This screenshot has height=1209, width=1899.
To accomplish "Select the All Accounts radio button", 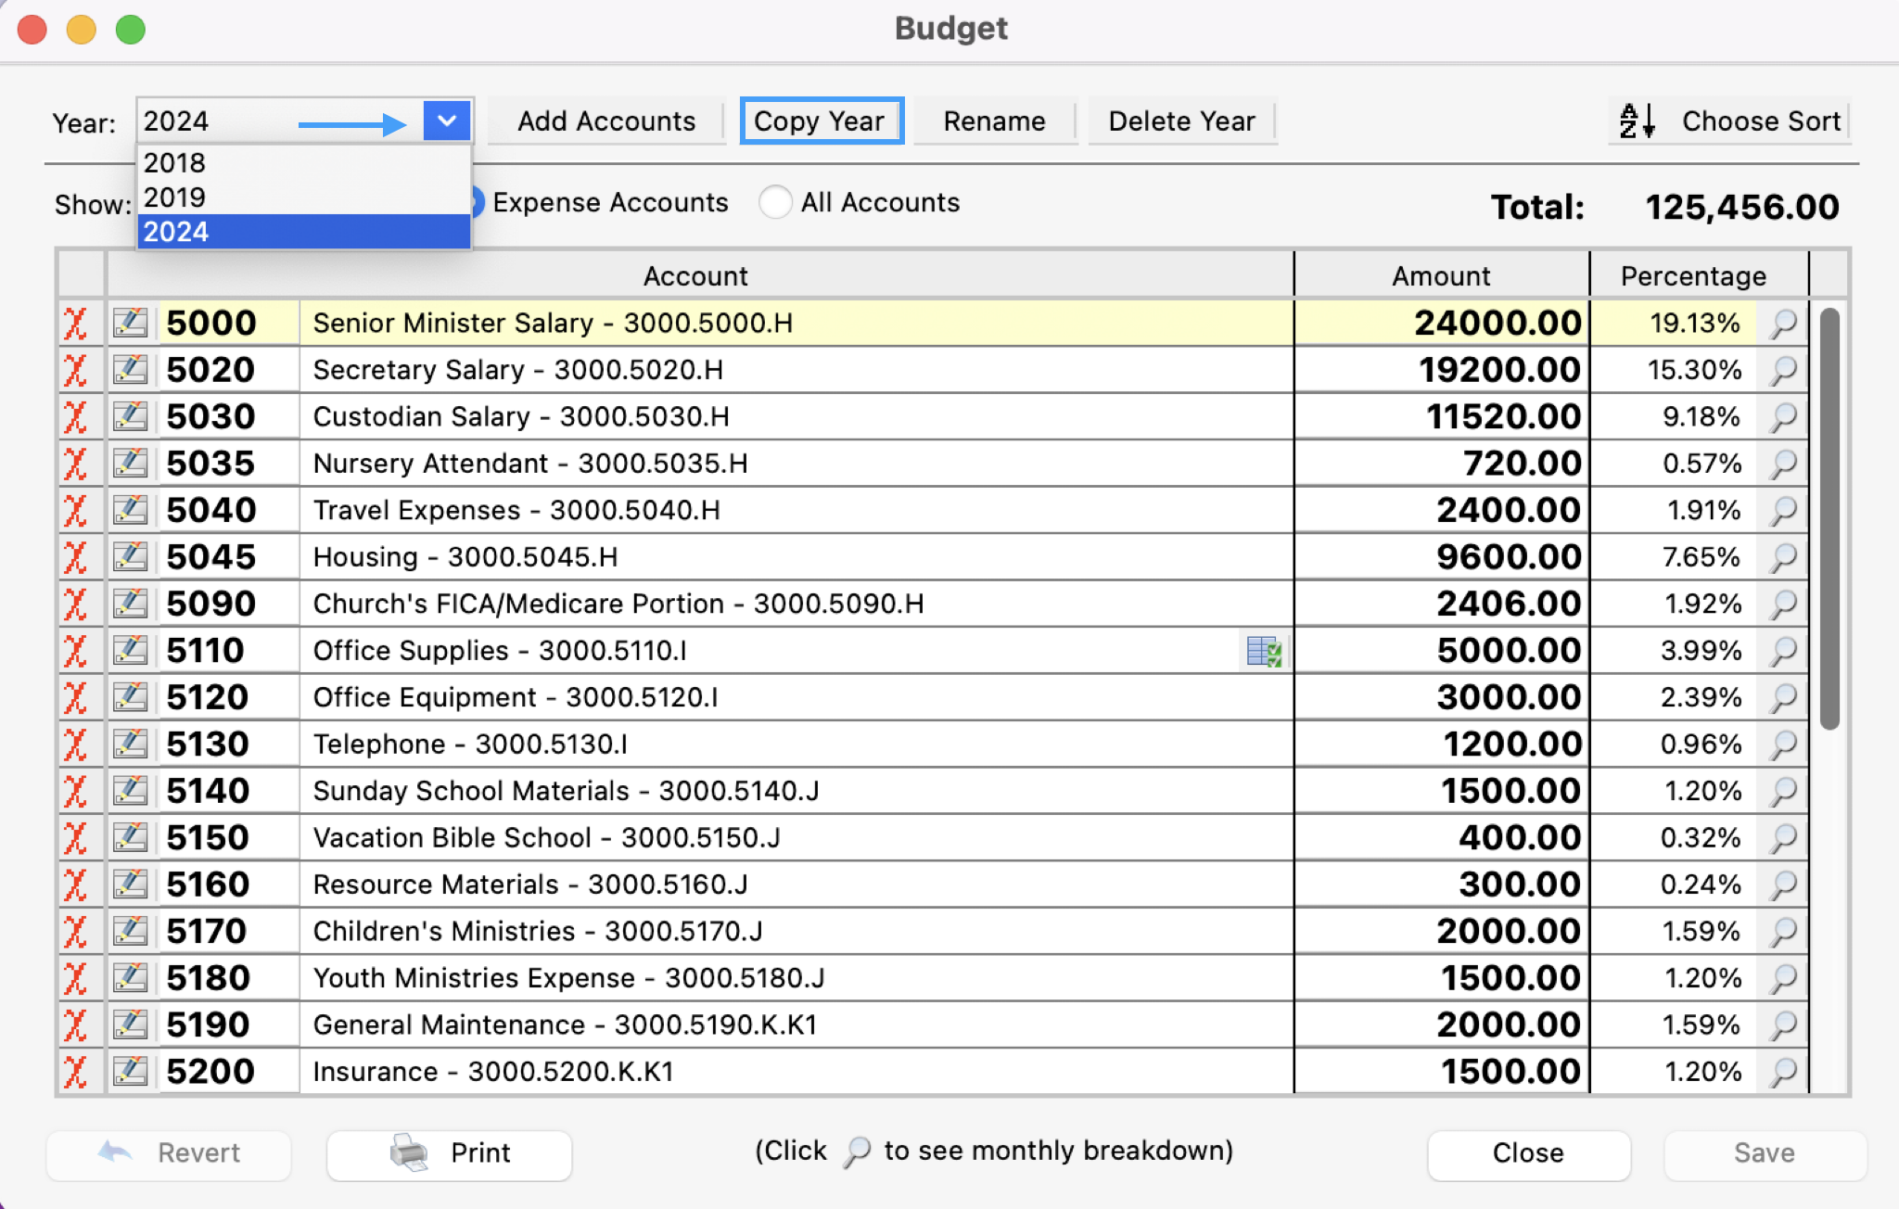I will (x=775, y=202).
